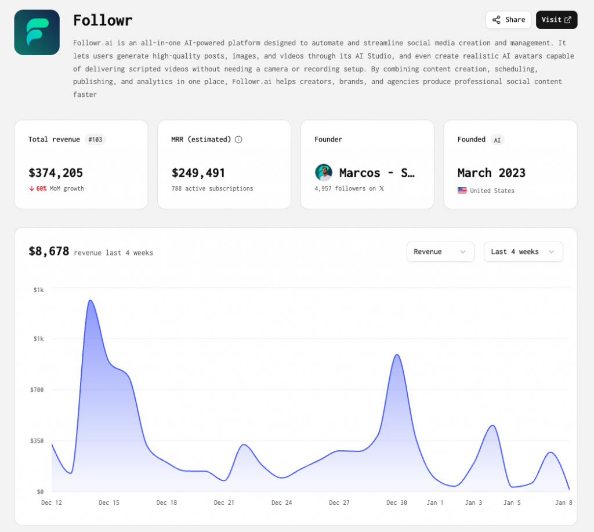Click the 788 active subscriptions text
Screen dimensions: 594x532
(x=212, y=188)
